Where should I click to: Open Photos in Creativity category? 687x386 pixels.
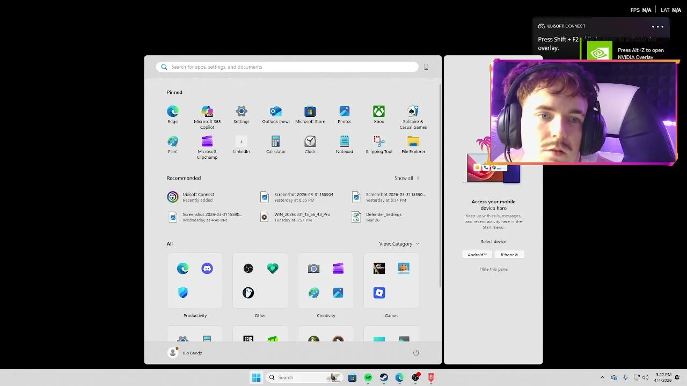[x=338, y=292]
